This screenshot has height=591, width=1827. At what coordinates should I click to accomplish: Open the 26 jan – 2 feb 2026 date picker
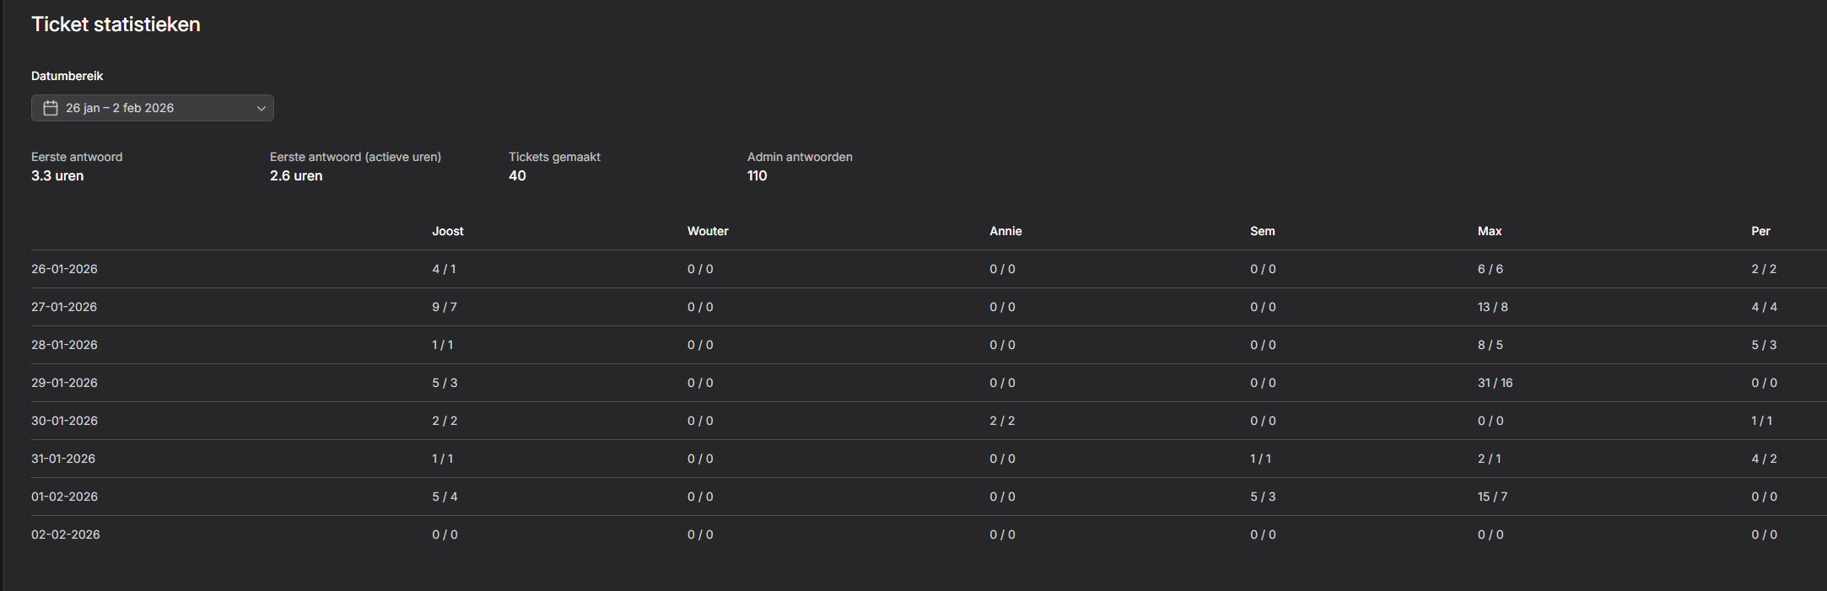click(152, 108)
